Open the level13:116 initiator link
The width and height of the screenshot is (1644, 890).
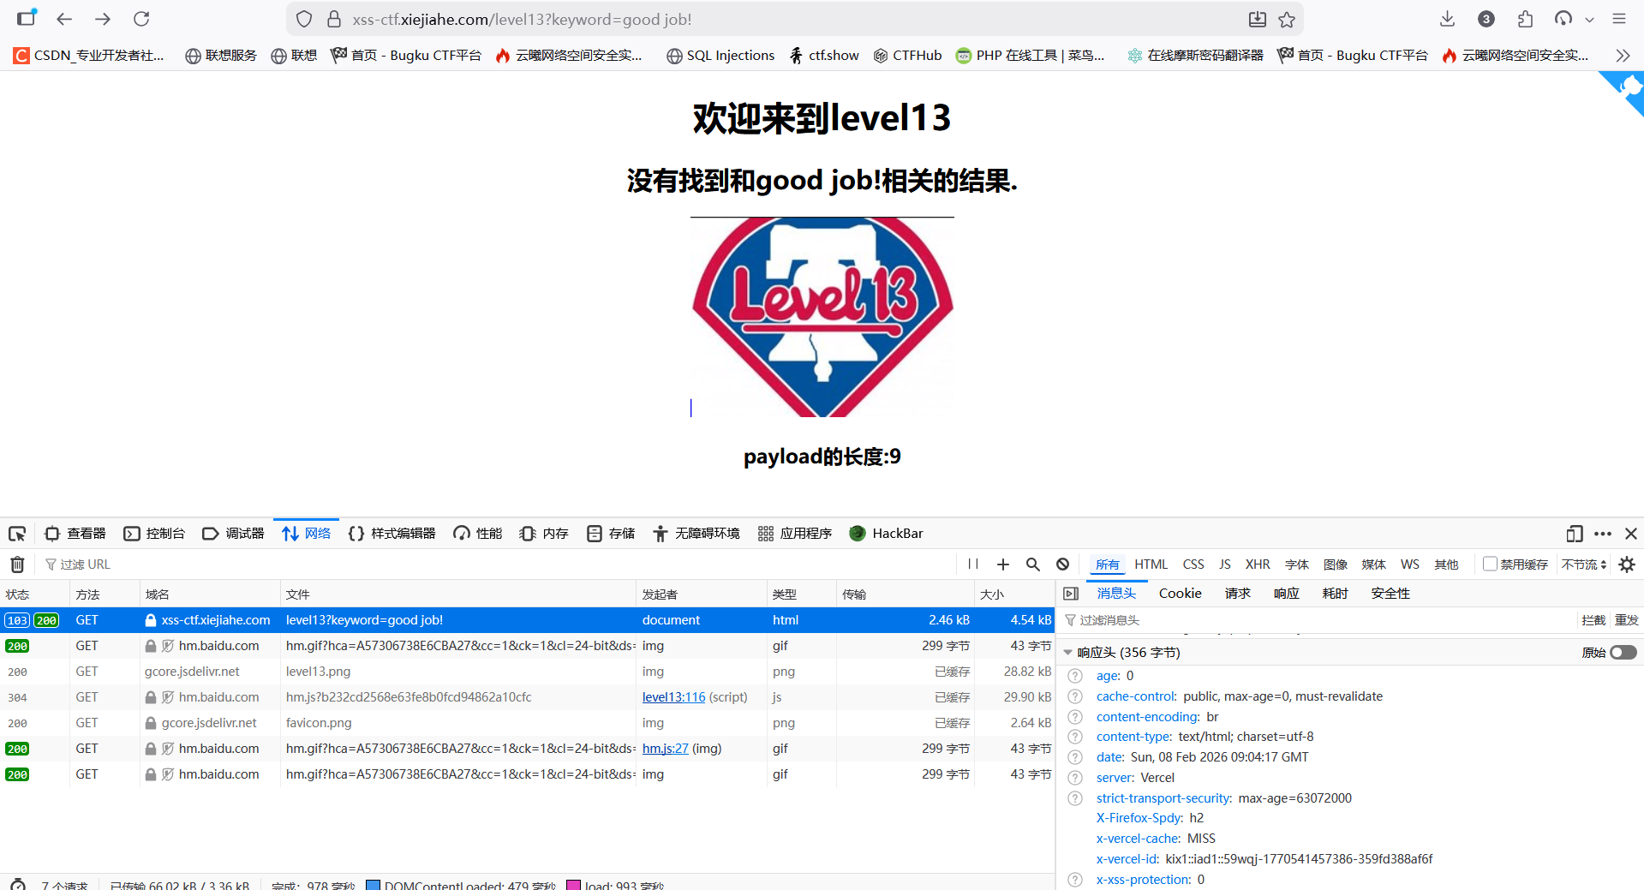click(673, 697)
